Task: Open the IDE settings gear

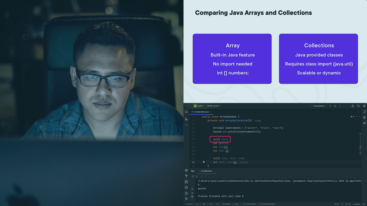Action: tap(364, 106)
